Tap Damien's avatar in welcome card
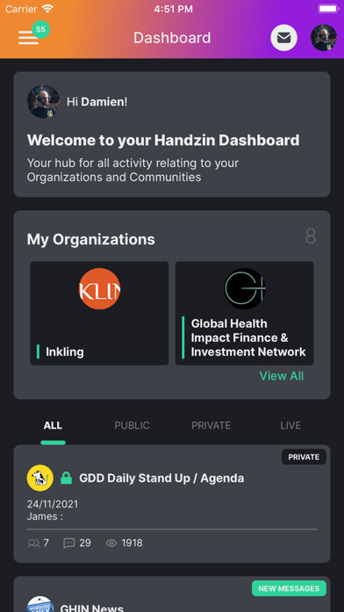 pyautogui.click(x=43, y=102)
